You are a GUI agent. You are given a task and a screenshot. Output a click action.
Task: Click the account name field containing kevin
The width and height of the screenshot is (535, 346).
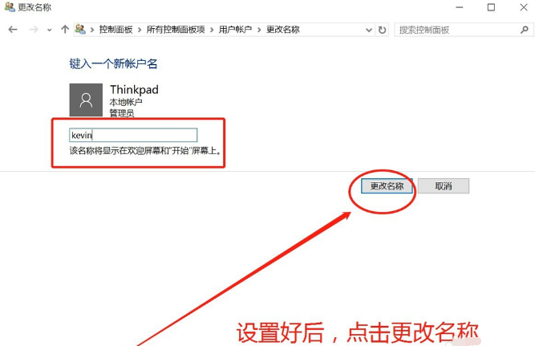point(132,136)
